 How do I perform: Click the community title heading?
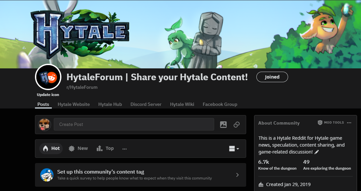tap(157, 77)
